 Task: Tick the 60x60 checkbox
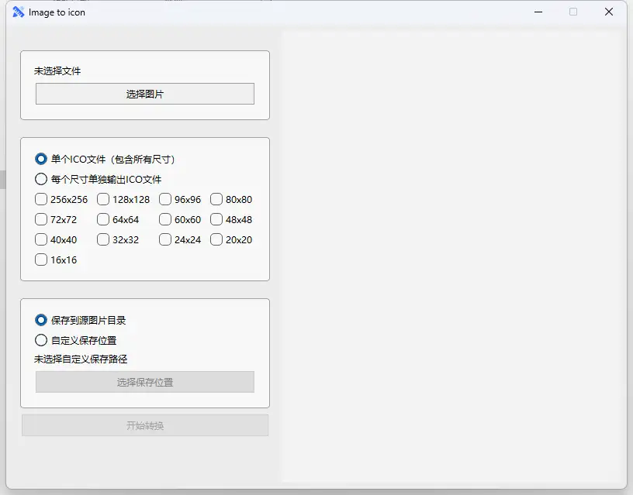[x=165, y=219]
